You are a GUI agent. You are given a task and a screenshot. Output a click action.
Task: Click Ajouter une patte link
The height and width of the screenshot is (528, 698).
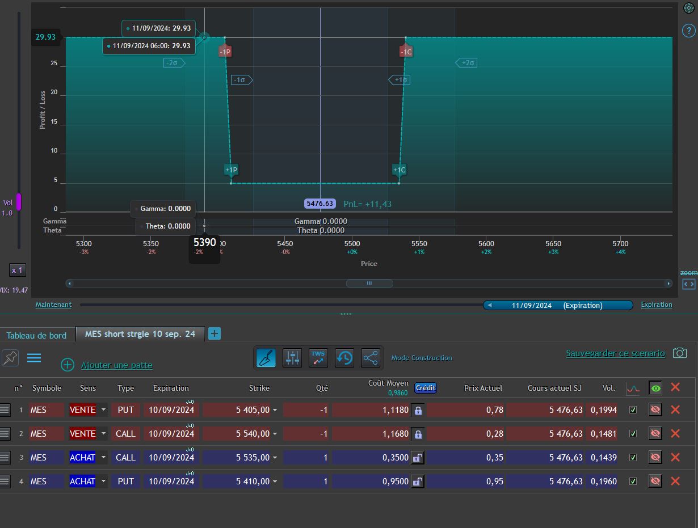(116, 365)
